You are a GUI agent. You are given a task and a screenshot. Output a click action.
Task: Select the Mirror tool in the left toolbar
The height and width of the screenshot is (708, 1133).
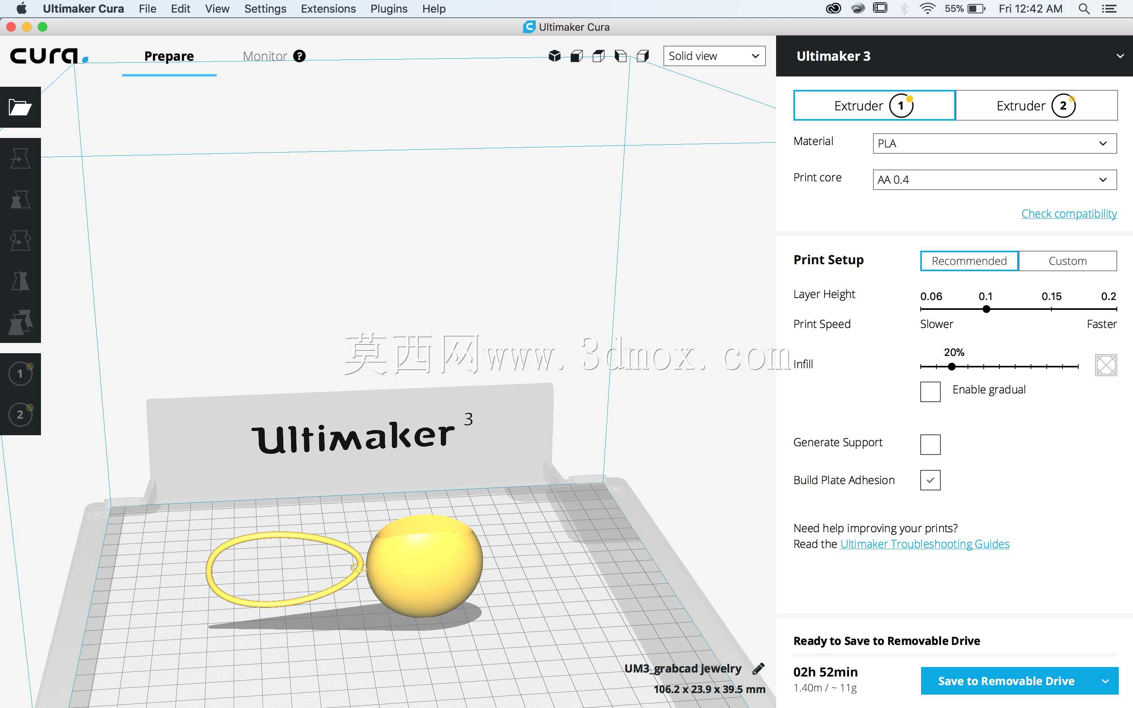(20, 281)
